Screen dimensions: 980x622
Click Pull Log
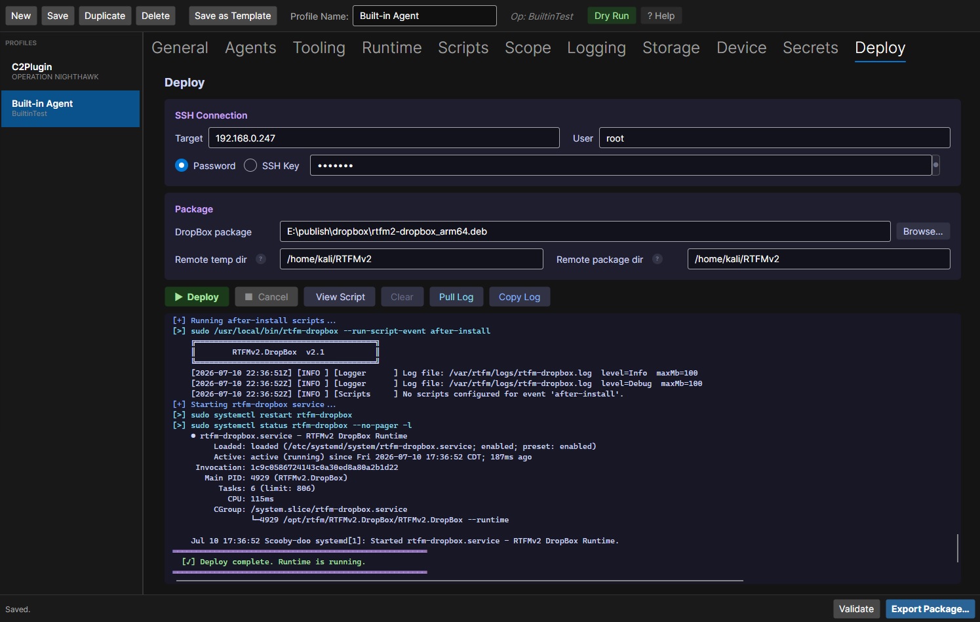pos(456,297)
